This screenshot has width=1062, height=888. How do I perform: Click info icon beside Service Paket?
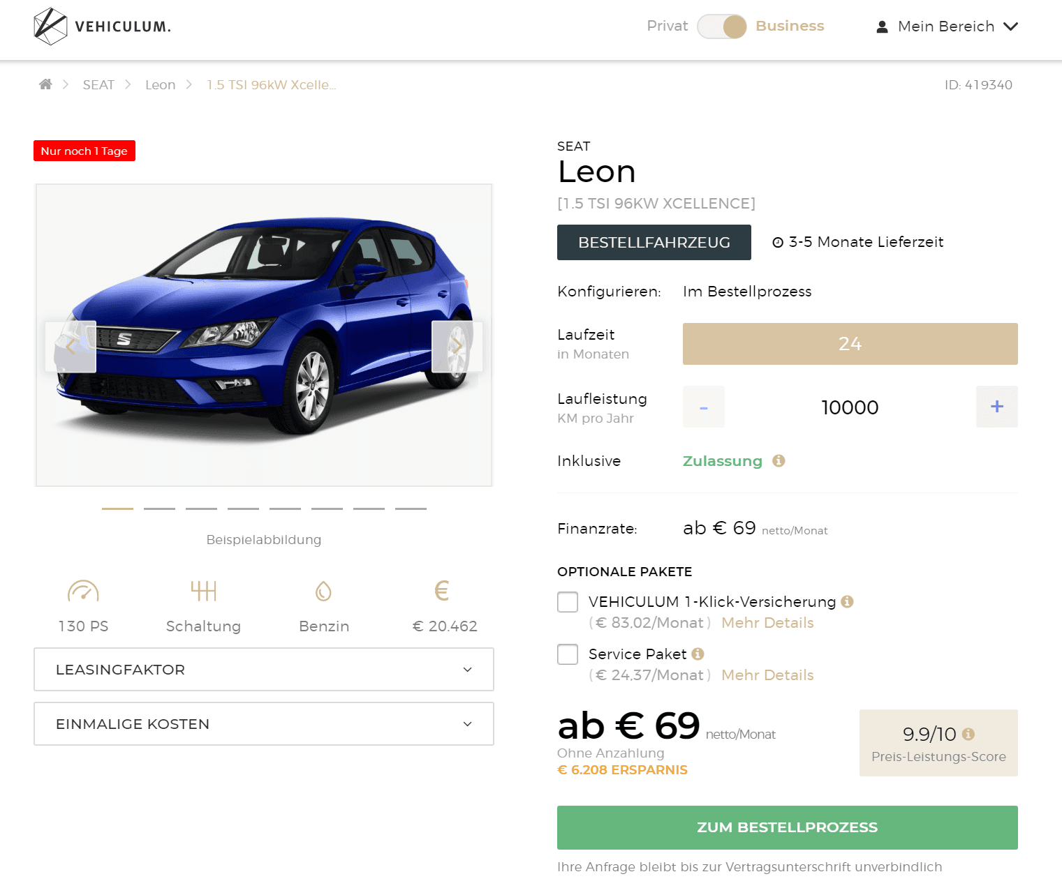(698, 654)
